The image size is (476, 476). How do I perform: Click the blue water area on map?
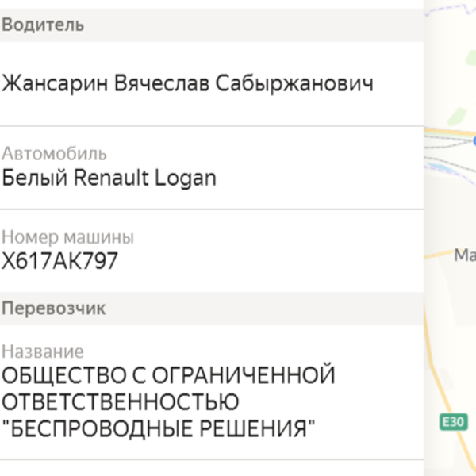[437, 167]
